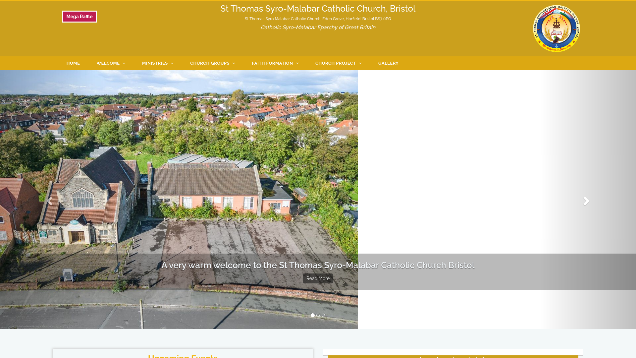Open the WELCOME menu item

tap(108, 63)
